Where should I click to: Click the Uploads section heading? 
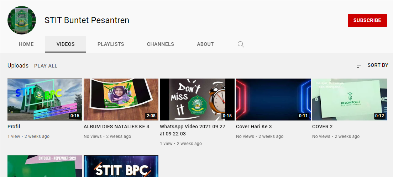18,66
